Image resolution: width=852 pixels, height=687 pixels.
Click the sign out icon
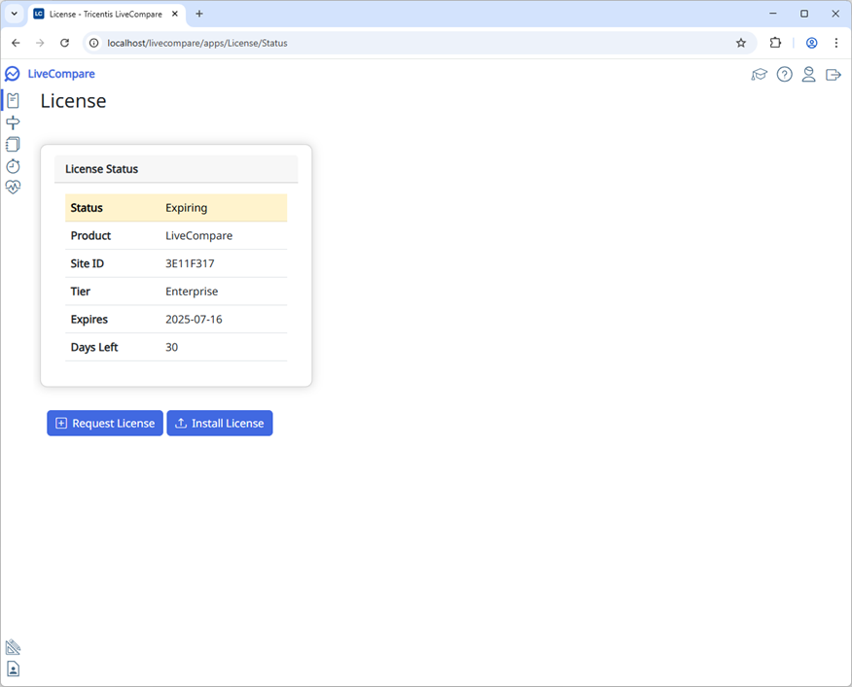pos(833,75)
